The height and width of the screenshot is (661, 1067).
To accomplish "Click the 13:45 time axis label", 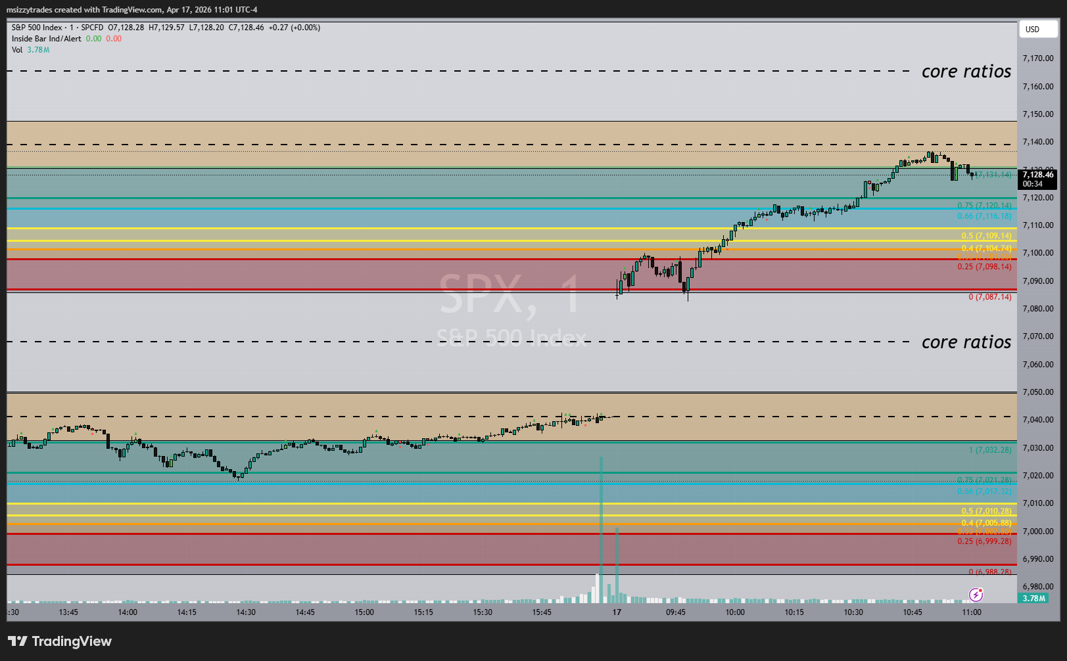I will coord(68,612).
